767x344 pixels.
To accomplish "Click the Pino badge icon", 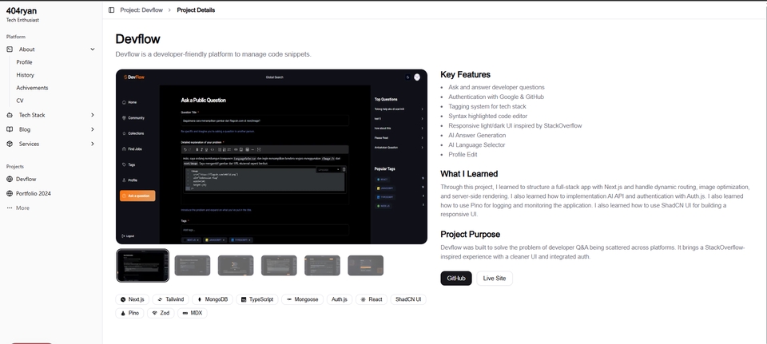I will [123, 313].
